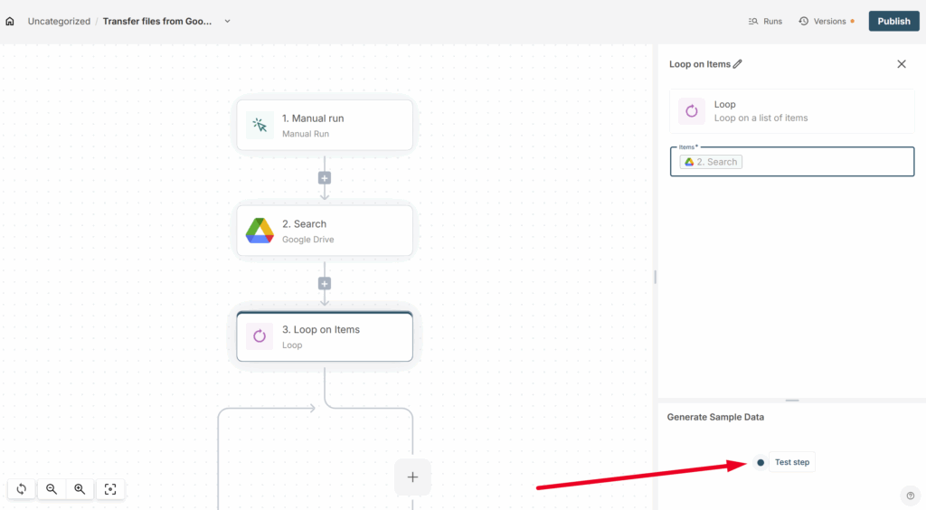Edit the Loop on Items step name

[x=738, y=64]
